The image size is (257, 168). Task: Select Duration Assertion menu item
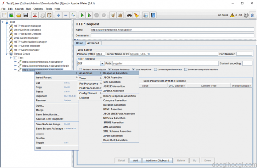coord(120,105)
